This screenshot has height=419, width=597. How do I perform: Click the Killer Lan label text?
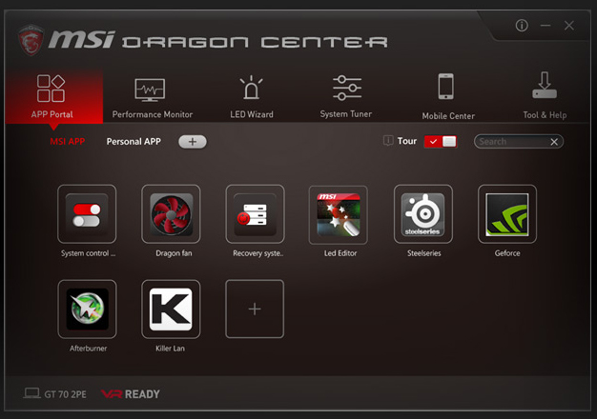point(170,349)
